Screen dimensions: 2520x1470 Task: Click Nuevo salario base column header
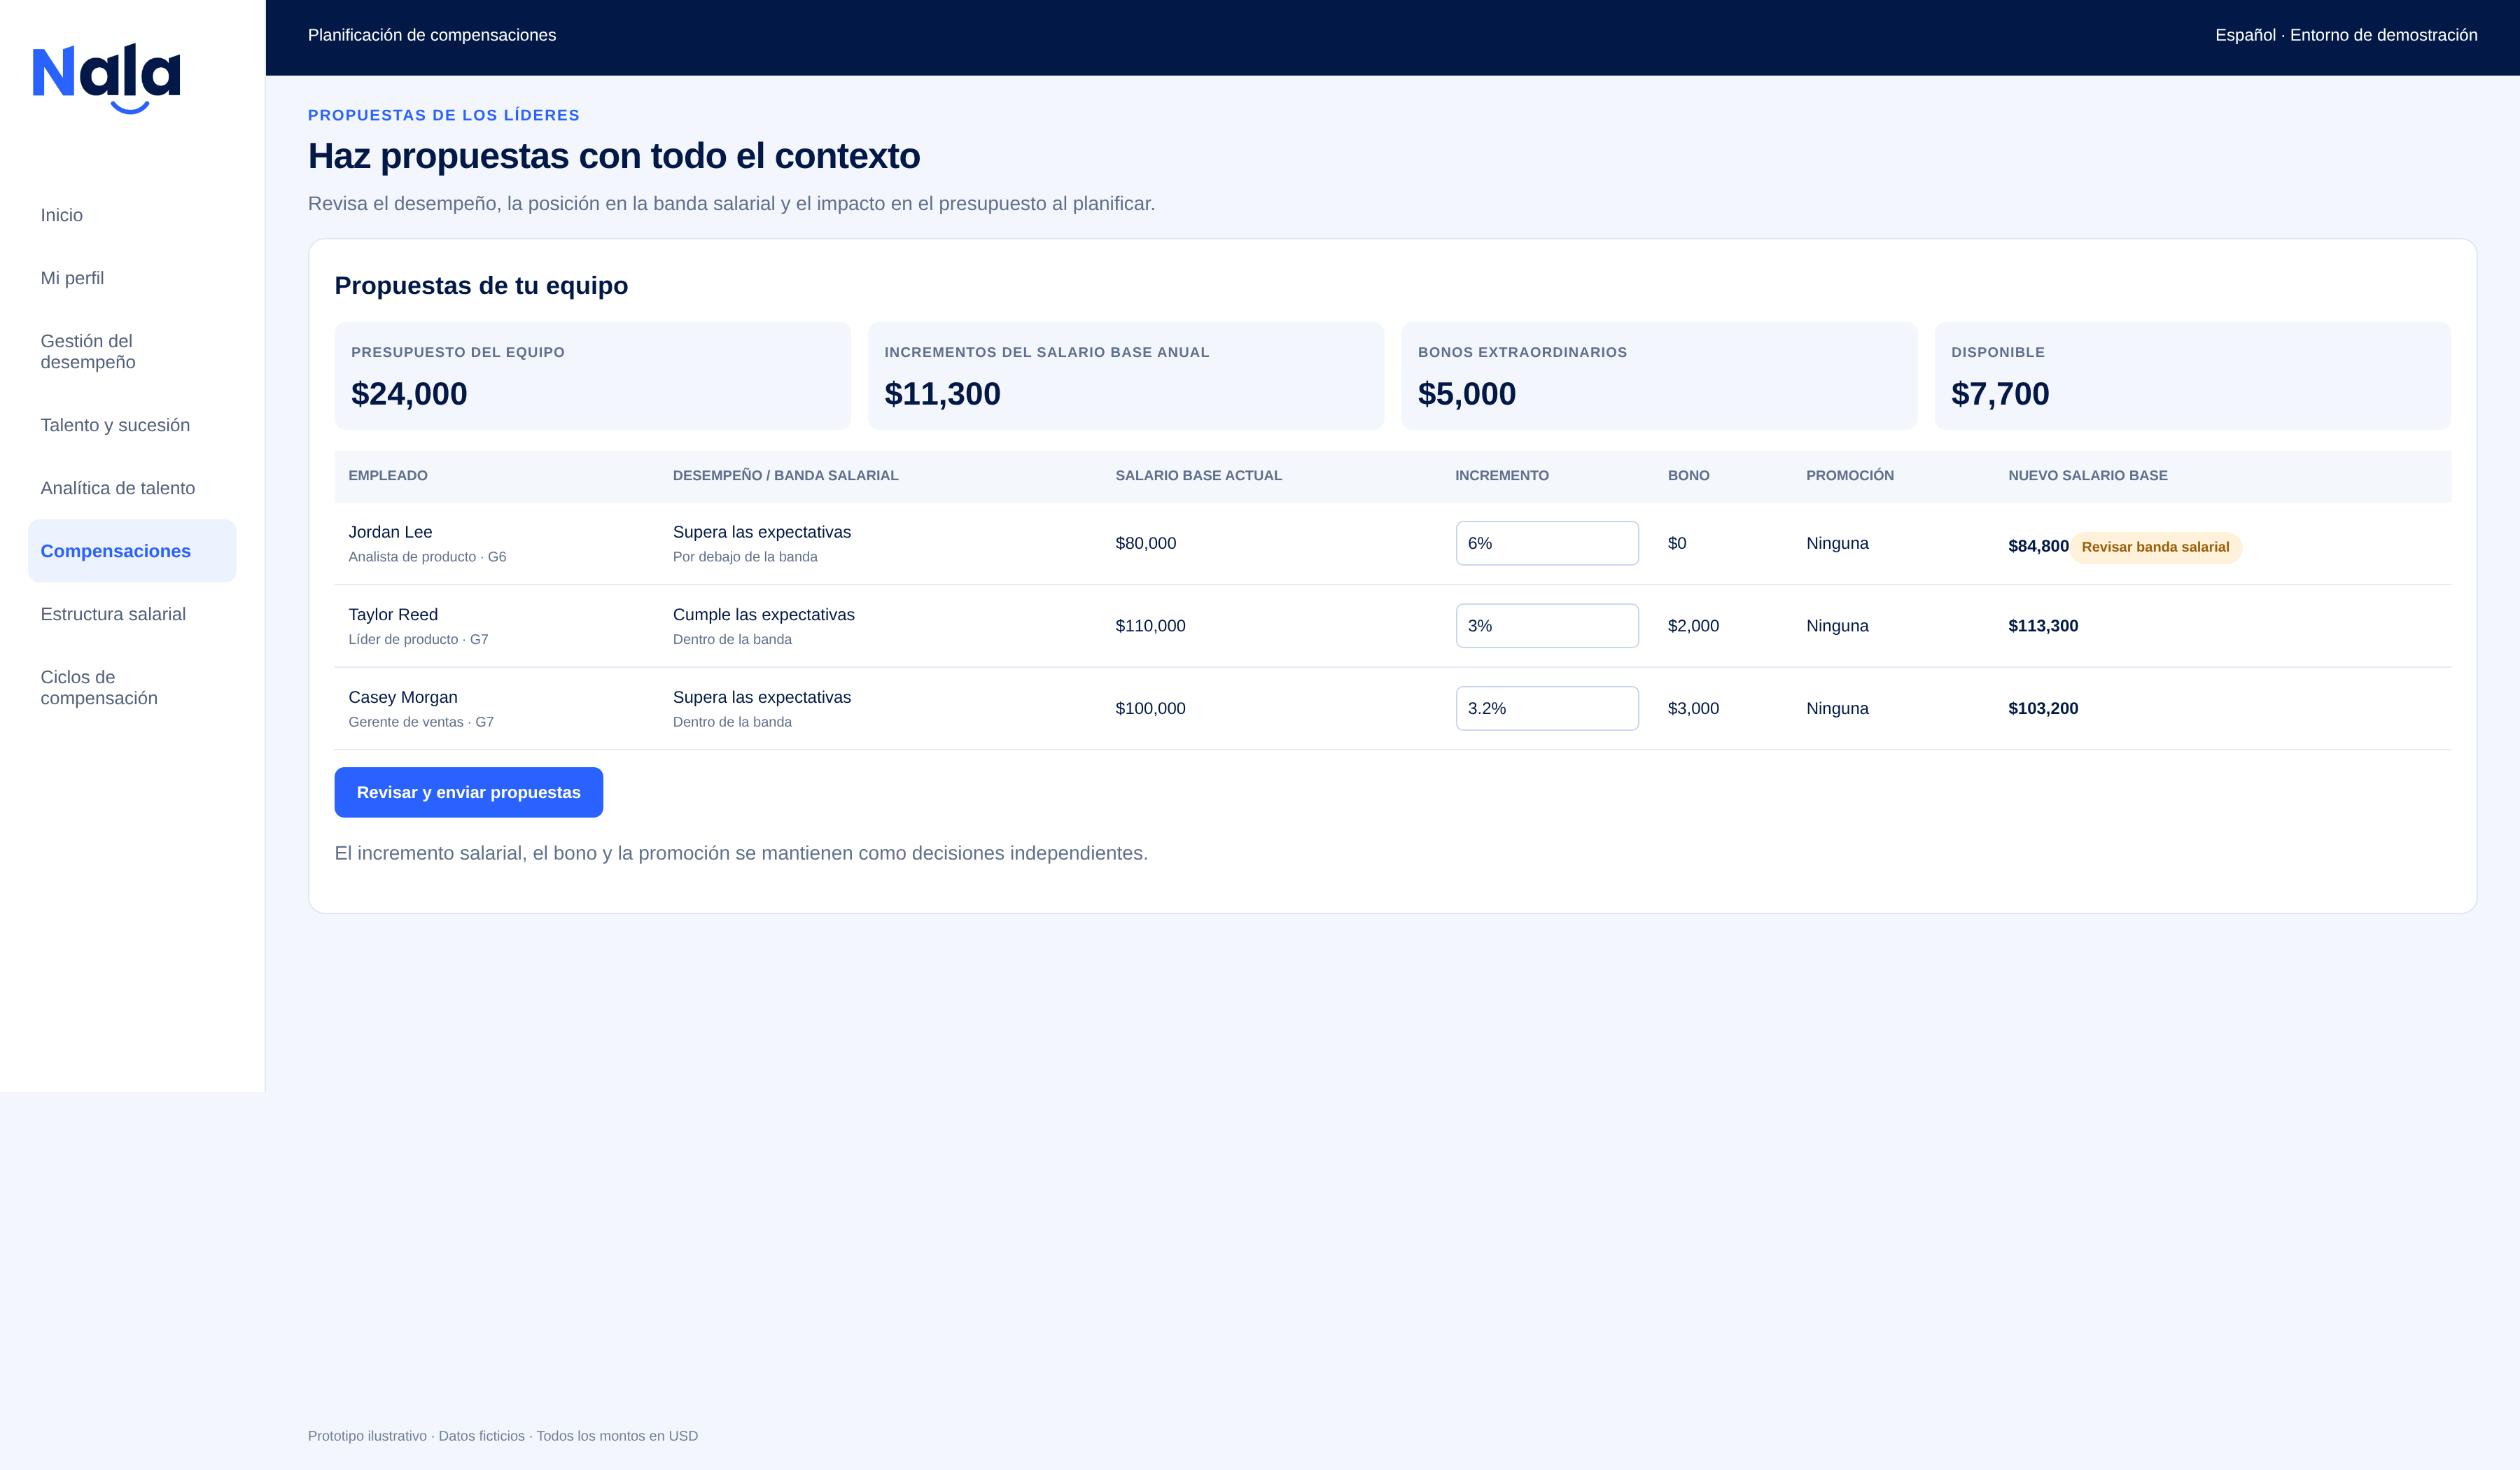[x=2088, y=476]
